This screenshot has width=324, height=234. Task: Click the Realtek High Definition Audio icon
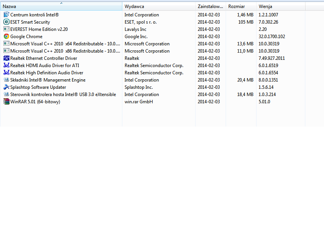(x=6, y=72)
